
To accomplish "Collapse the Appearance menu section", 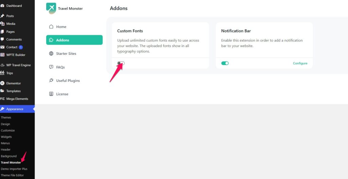I will click(x=15, y=109).
